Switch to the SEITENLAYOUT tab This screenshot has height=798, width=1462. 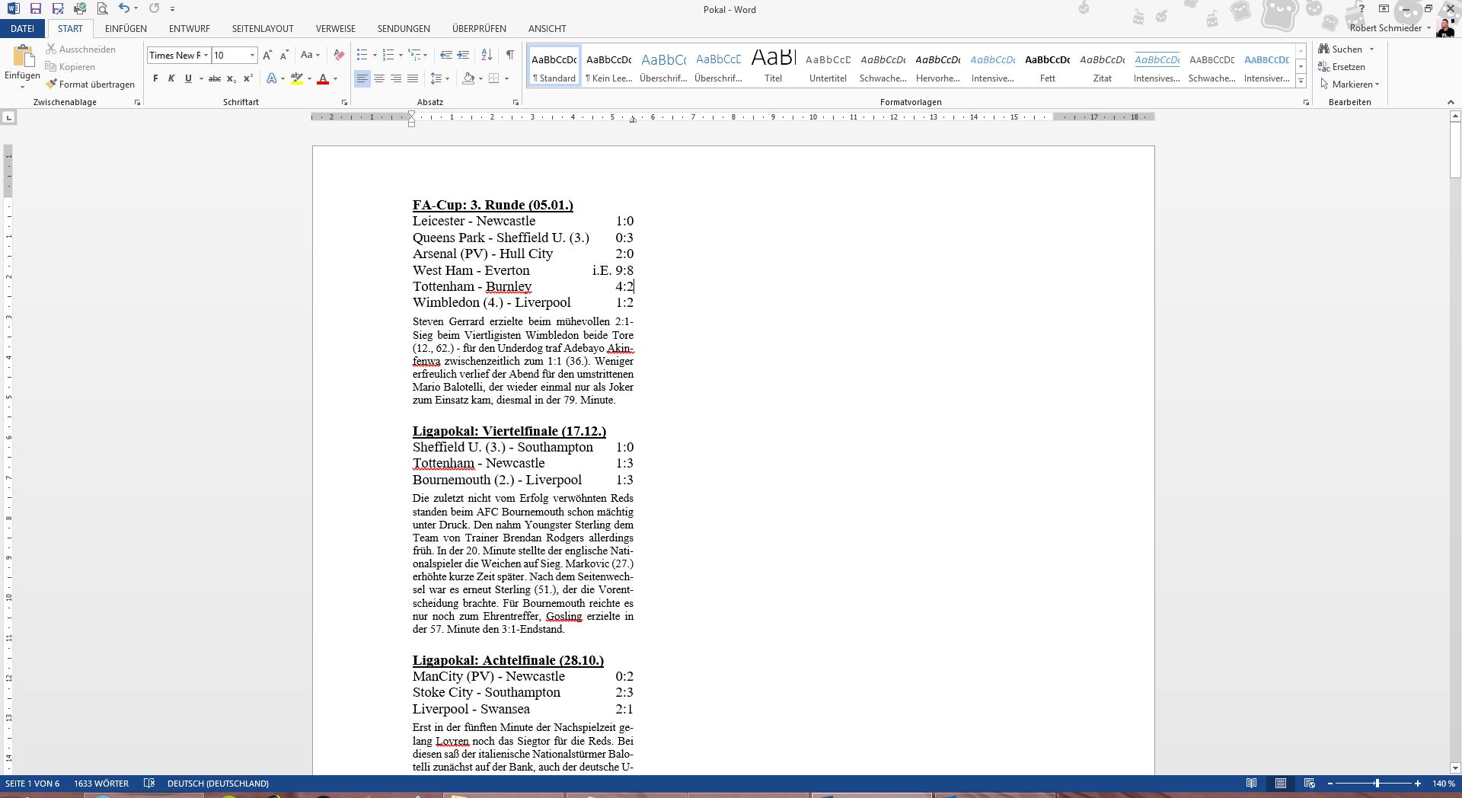click(x=263, y=29)
